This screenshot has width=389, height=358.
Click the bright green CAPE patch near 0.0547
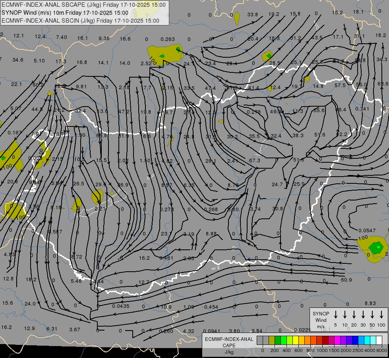(x=377, y=247)
